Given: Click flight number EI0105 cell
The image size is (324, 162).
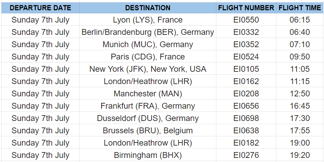Looking at the screenshot, I should [x=246, y=69].
